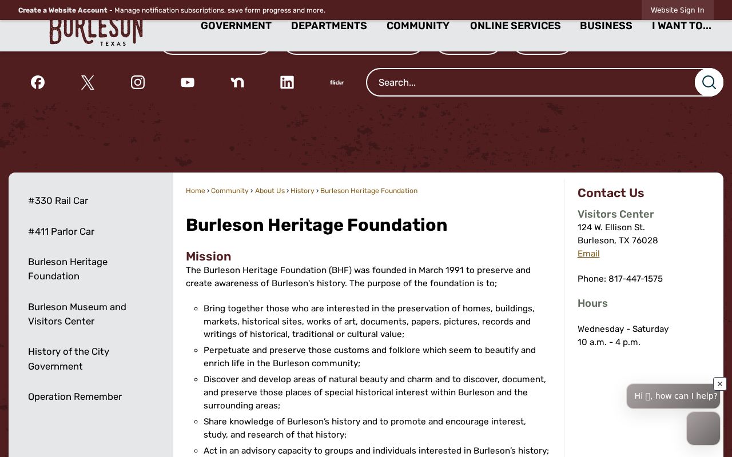Open the Government menu

(236, 26)
